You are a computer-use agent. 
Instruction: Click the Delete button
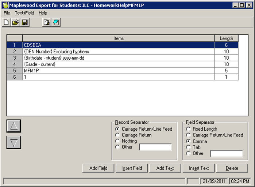tap(232, 168)
